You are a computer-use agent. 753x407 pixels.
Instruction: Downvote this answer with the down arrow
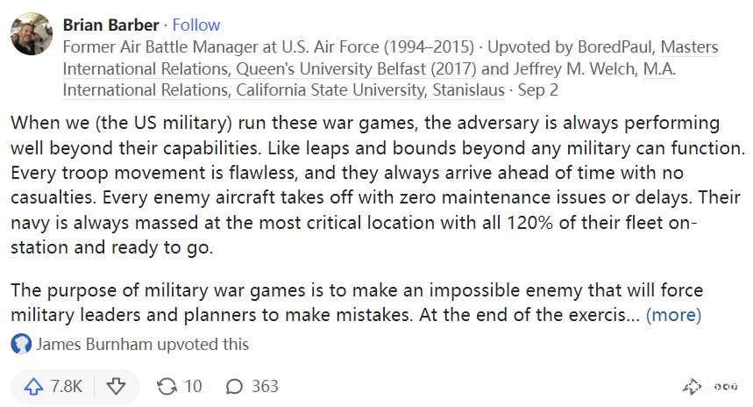116,386
